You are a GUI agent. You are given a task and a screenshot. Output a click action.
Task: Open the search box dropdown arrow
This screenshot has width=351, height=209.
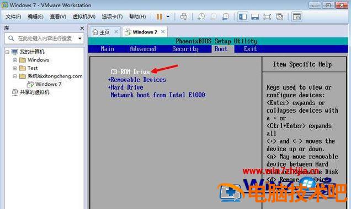(80, 38)
